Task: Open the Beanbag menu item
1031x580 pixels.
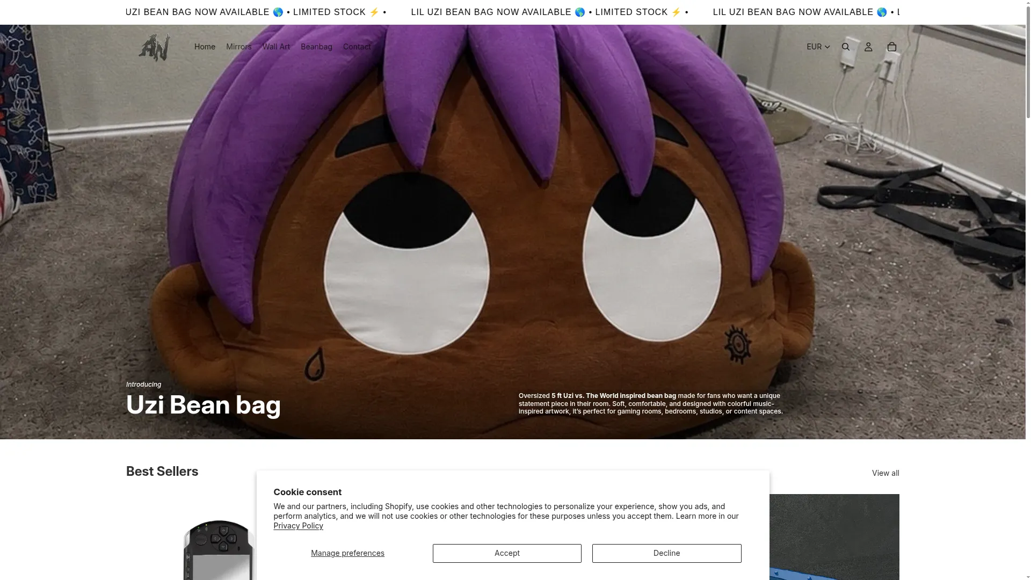Action: [316, 47]
